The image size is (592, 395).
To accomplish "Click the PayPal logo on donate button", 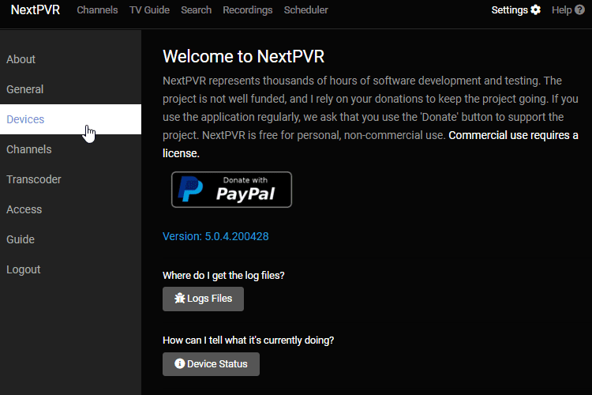I will 191,189.
